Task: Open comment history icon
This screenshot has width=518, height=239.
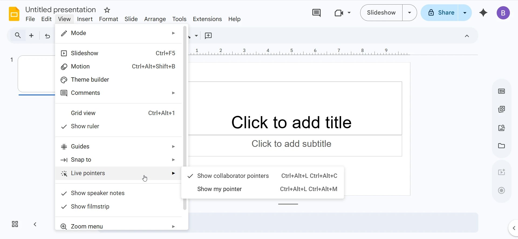Action: [x=316, y=13]
